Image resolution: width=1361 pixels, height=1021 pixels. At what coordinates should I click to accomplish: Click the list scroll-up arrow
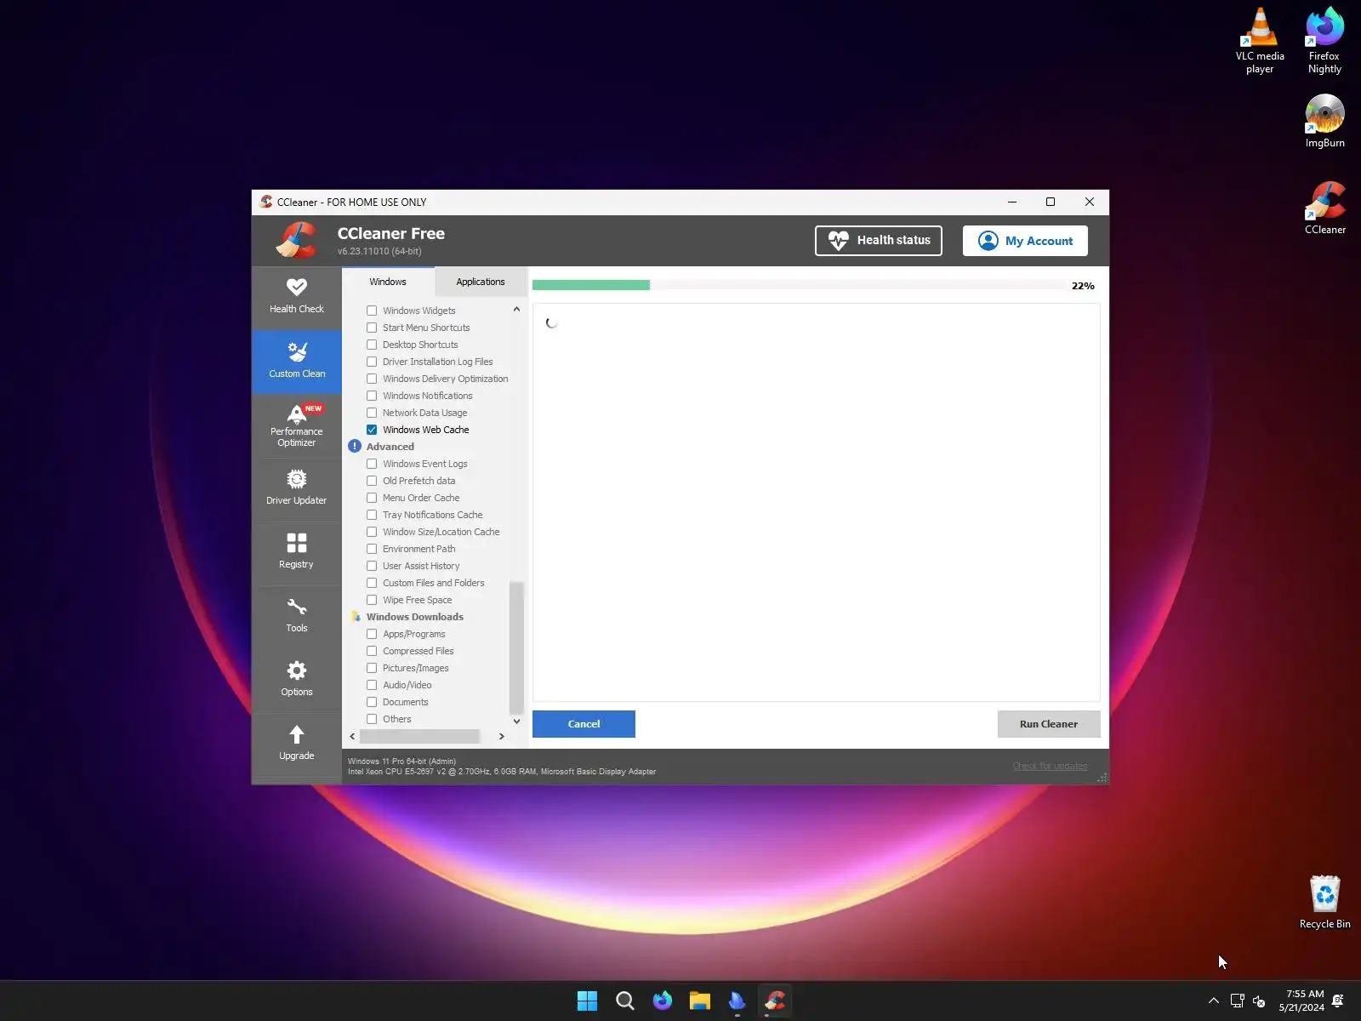(x=516, y=310)
